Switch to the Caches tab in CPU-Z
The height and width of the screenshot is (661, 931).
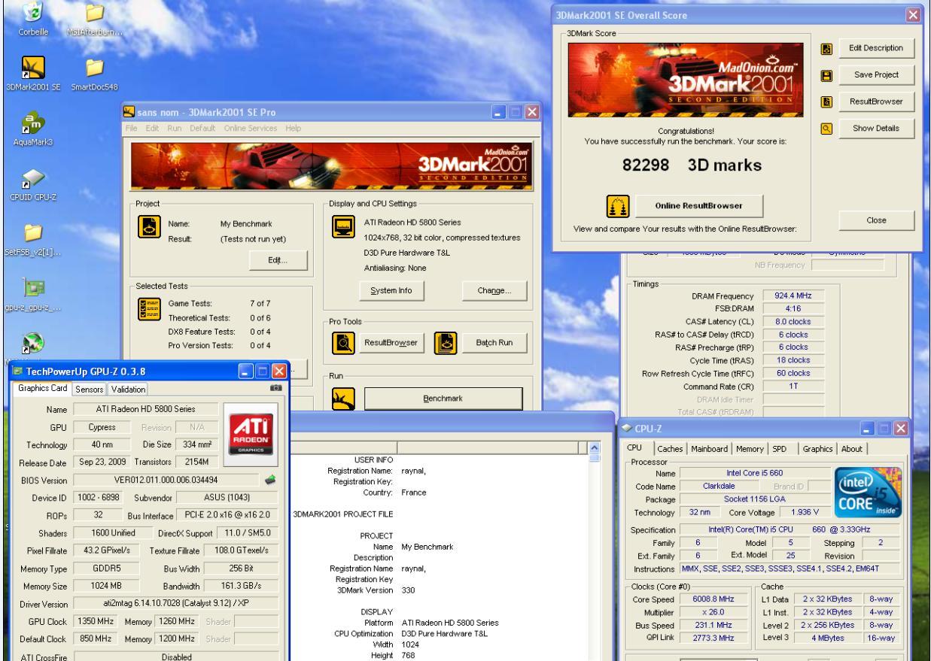[x=668, y=448]
